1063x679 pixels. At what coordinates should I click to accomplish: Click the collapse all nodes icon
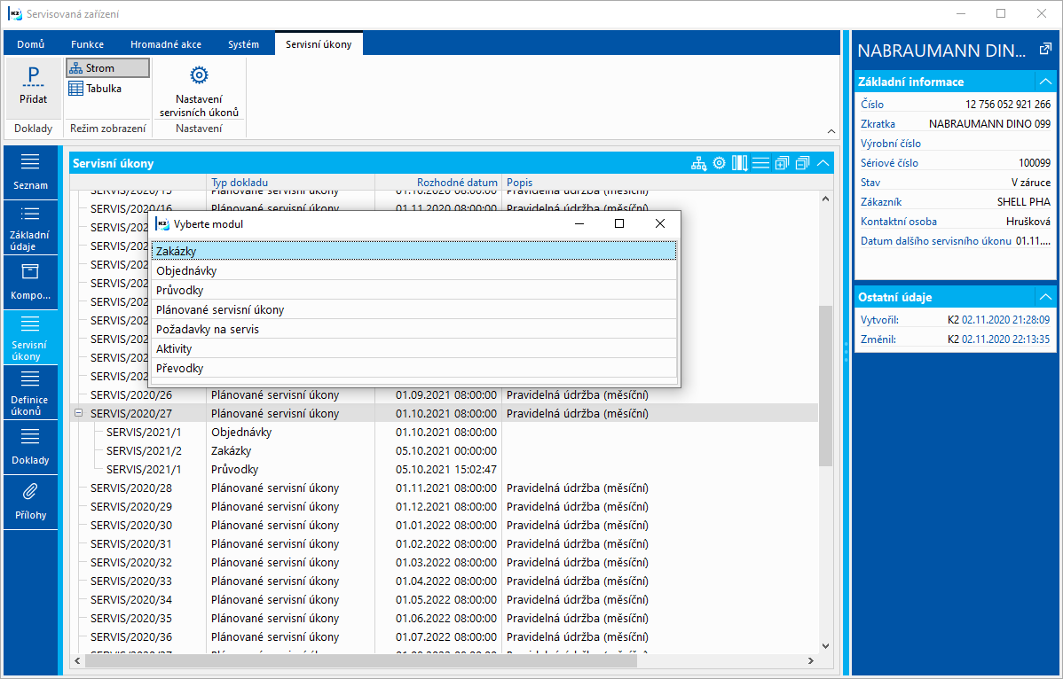(x=803, y=163)
